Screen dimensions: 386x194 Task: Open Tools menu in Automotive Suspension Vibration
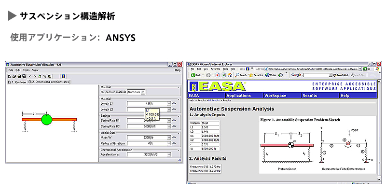pyautogui.click(x=27, y=70)
